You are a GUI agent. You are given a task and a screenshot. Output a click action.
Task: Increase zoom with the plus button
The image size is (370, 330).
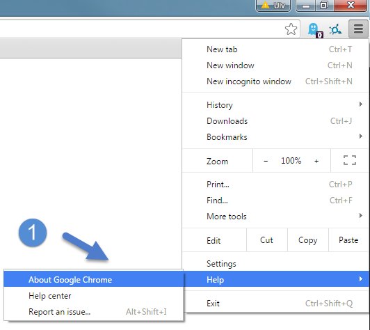click(316, 161)
